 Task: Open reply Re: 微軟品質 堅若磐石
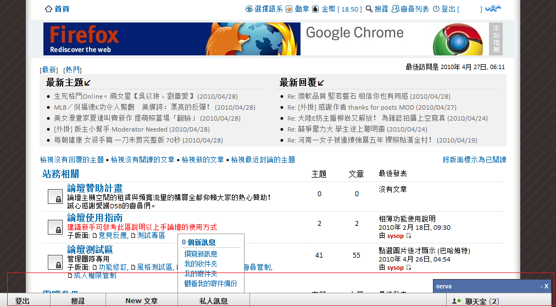tap(369, 96)
